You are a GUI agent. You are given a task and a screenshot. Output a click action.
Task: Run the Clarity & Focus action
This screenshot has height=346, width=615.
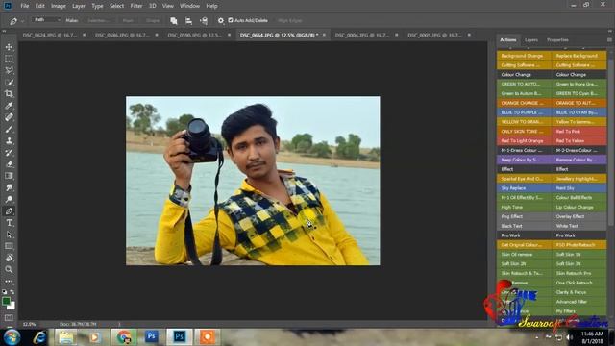point(578,292)
